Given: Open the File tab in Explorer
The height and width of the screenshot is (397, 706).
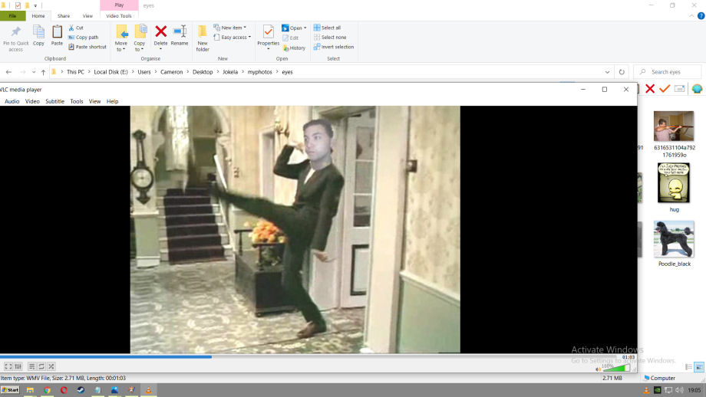Looking at the screenshot, I should coord(12,16).
